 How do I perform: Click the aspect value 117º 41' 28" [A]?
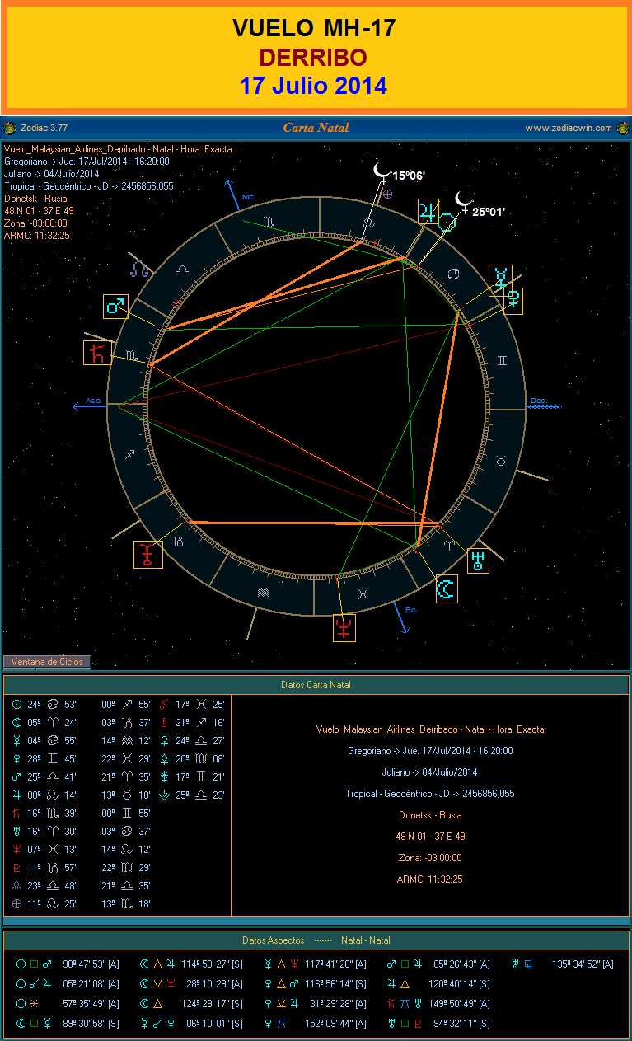pyautogui.click(x=335, y=964)
